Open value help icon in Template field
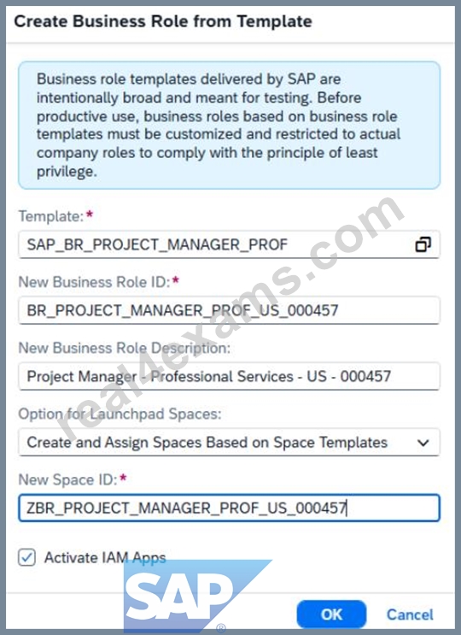461x635 pixels. pos(423,244)
